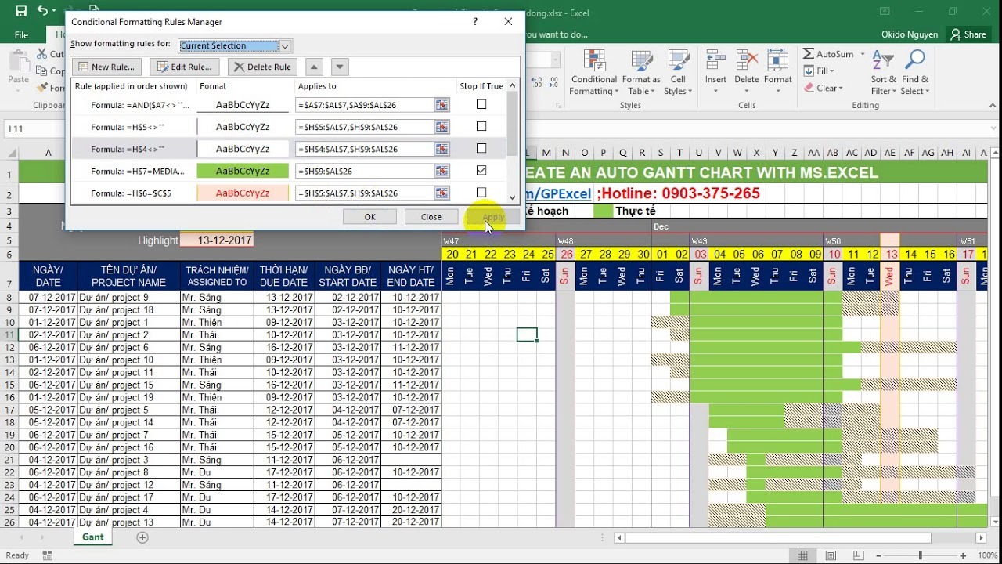Select cell Dự án/ project 9

point(128,298)
